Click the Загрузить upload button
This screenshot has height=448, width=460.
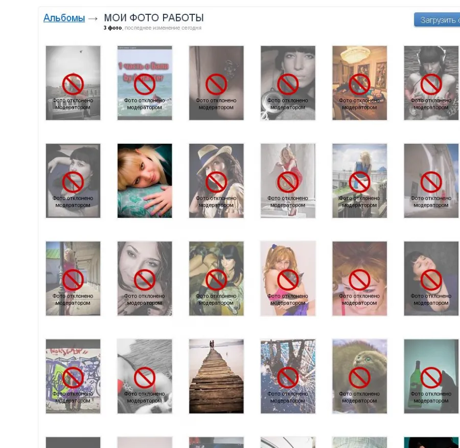(x=437, y=20)
